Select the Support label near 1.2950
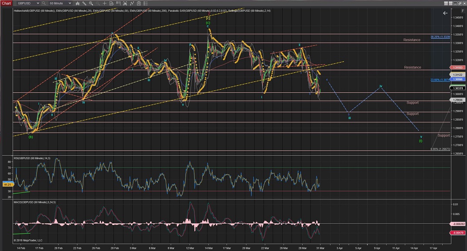467x251 pixels. click(x=413, y=102)
